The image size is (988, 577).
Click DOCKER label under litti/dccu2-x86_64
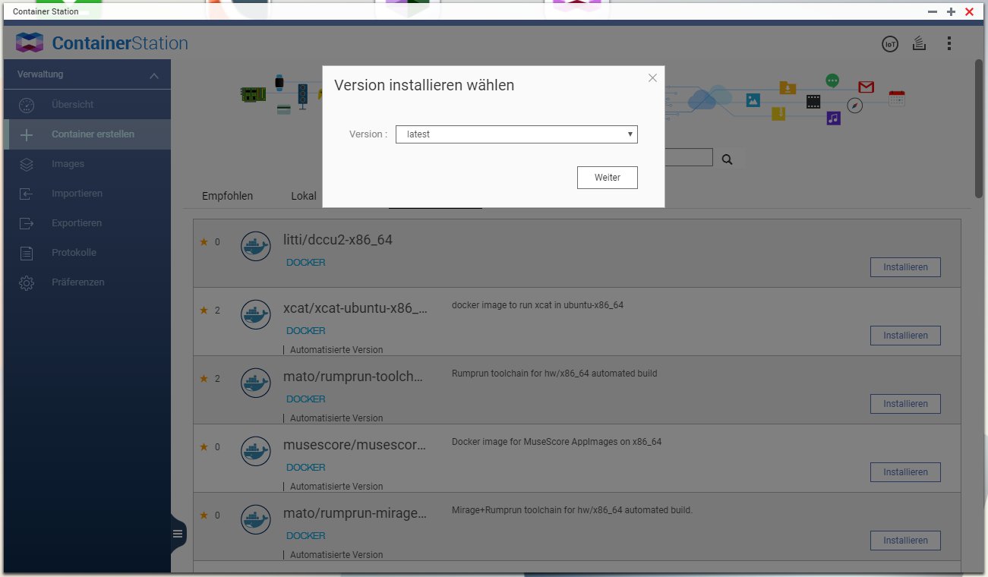pos(305,263)
